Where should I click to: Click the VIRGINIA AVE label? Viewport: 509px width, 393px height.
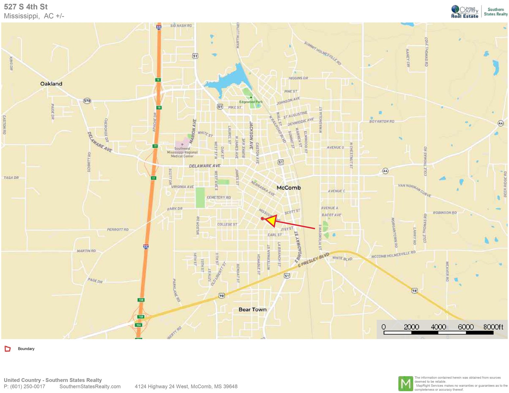click(183, 187)
